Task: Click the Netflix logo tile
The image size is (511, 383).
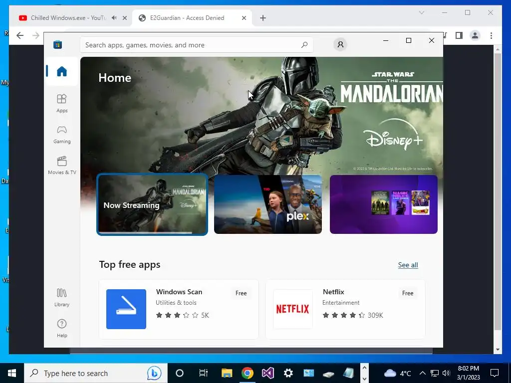Action: click(x=292, y=309)
